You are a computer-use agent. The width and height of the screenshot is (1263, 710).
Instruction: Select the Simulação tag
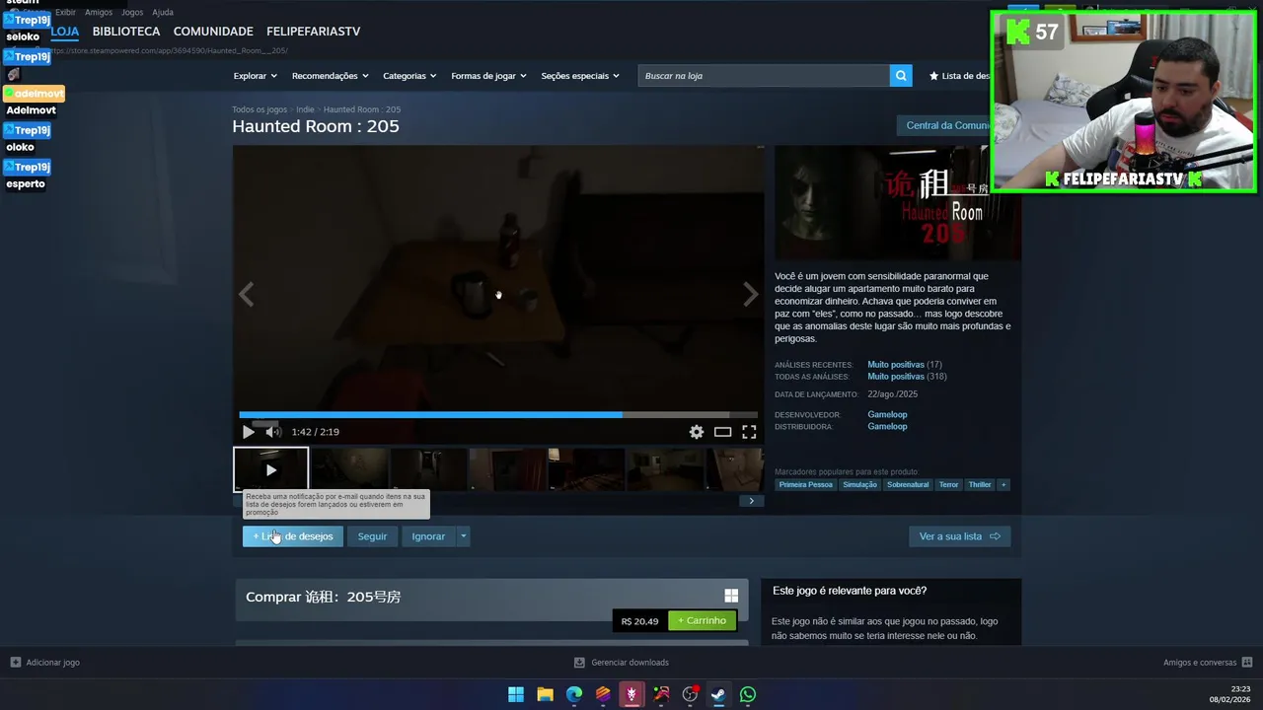pyautogui.click(x=859, y=484)
